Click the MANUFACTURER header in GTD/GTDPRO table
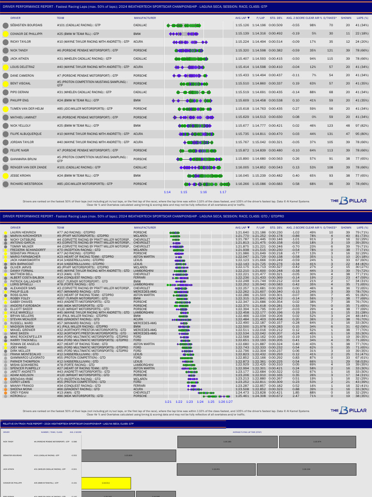Viewport: 372px width, 497px height. 145,228
